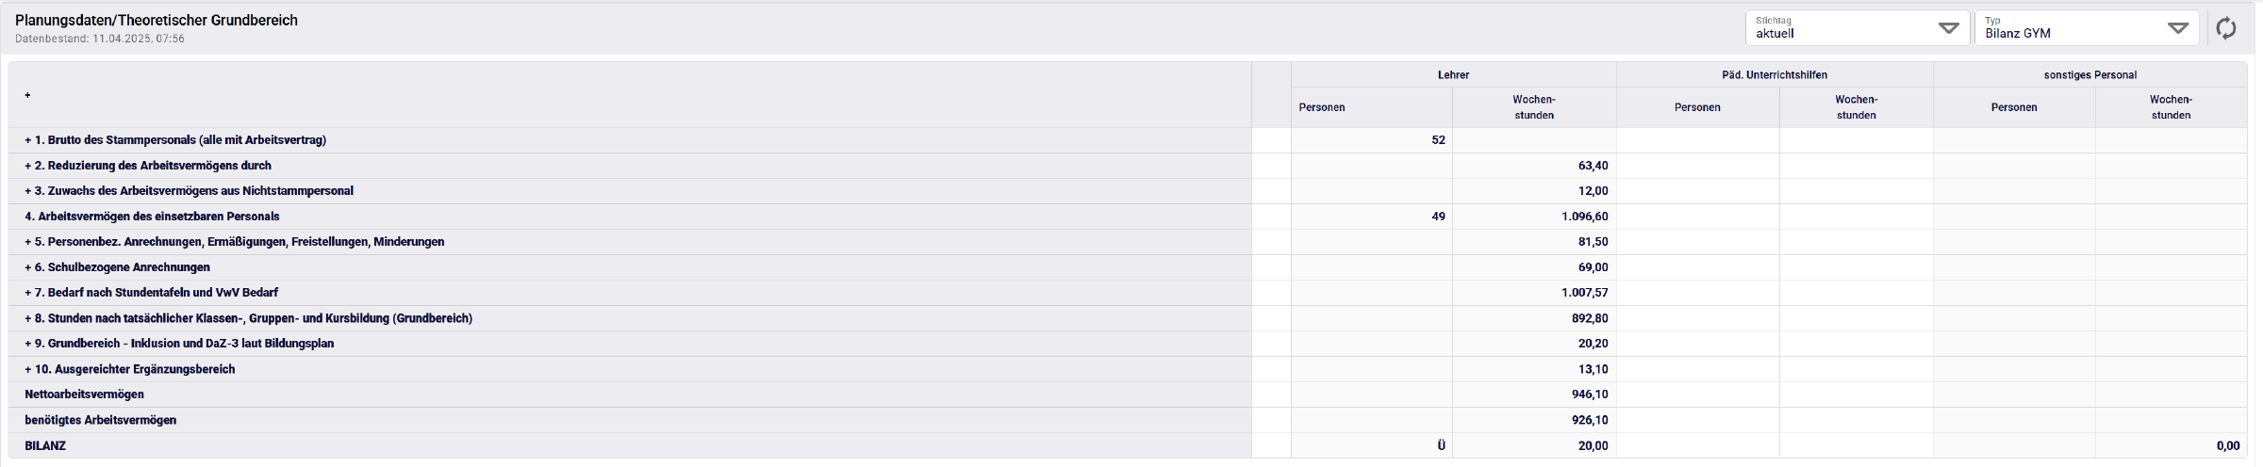Select the BILANZ row label
The image size is (2263, 467).
click(x=45, y=446)
